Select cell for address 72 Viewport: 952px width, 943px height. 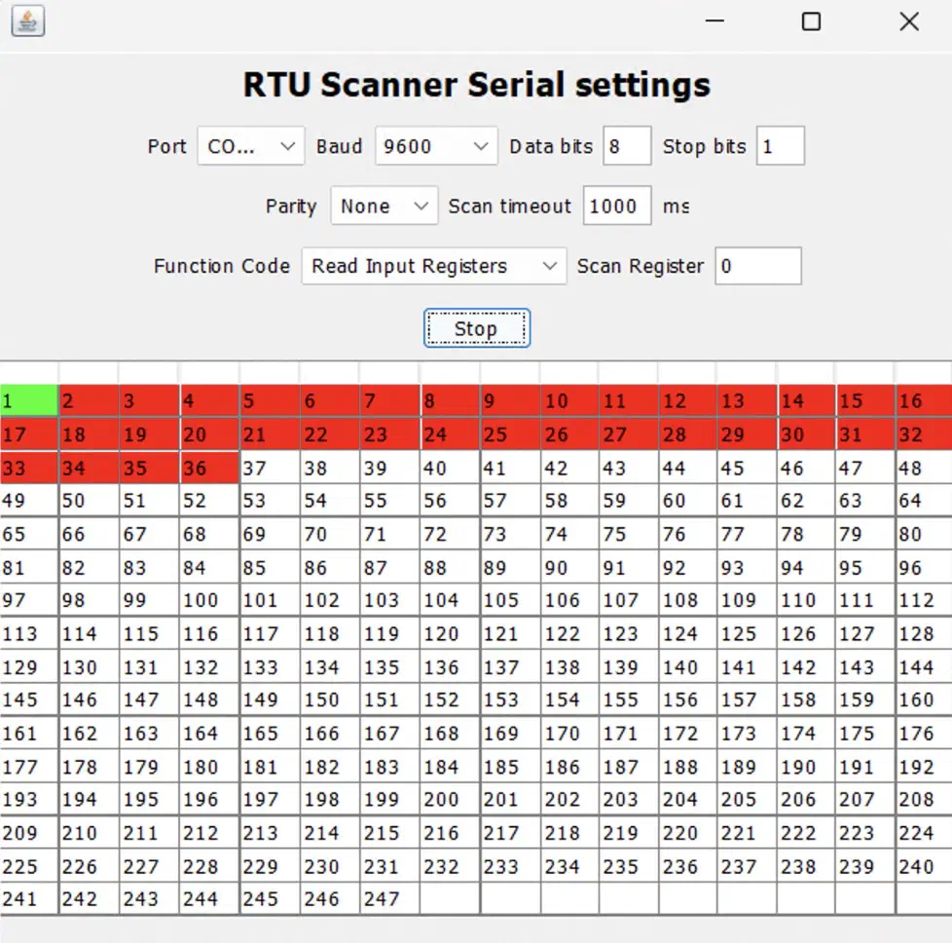click(x=450, y=534)
